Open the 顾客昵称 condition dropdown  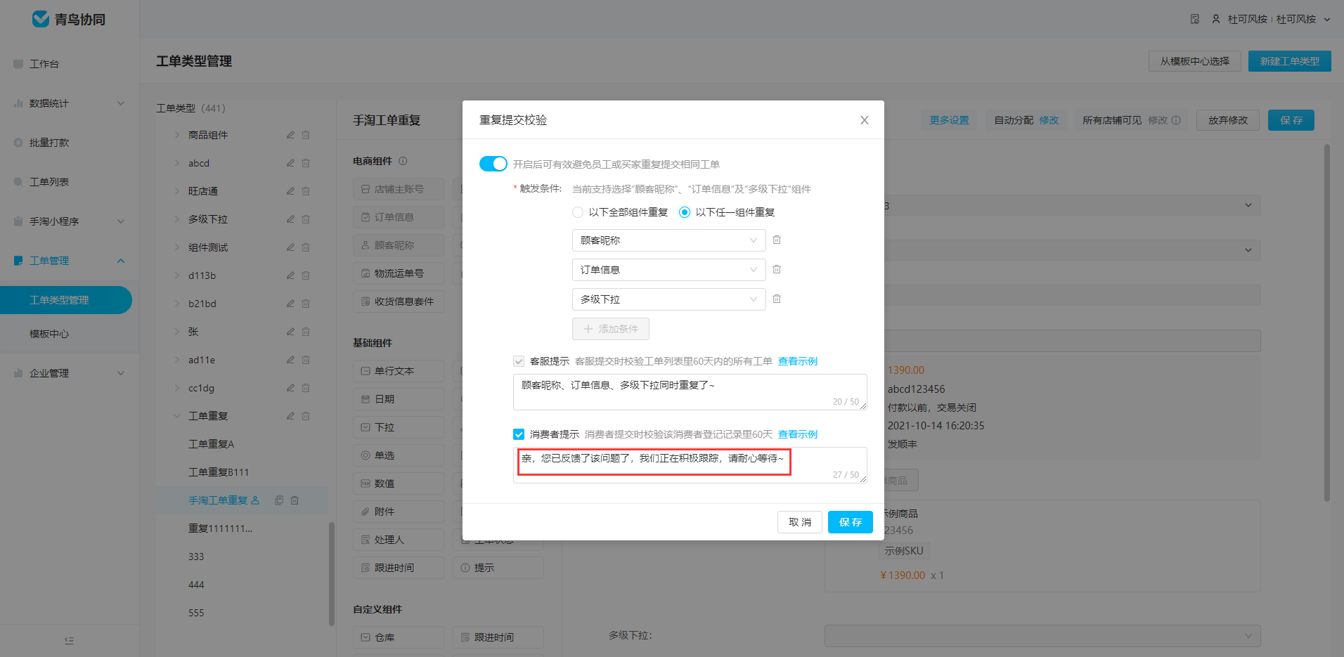(x=668, y=240)
